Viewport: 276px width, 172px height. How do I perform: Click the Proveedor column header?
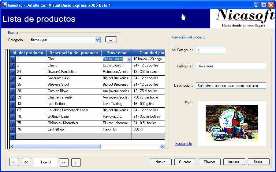pyautogui.click(x=116, y=53)
